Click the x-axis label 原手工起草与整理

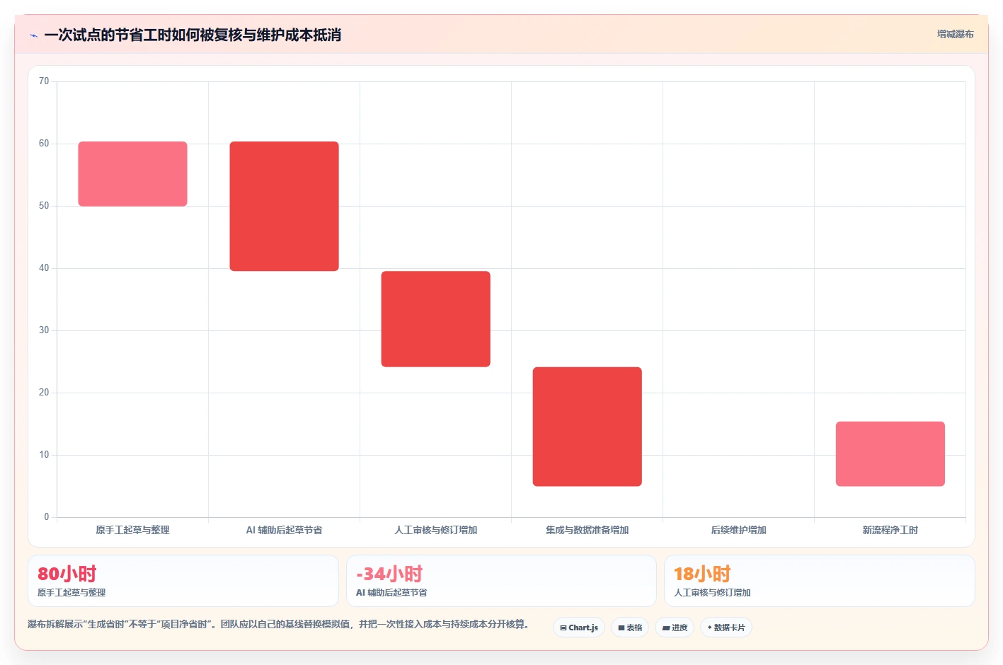133,530
